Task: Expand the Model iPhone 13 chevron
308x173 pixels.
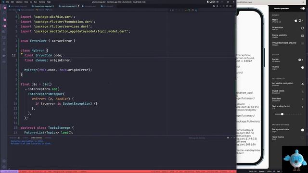Action: pyautogui.click(x=303, y=20)
